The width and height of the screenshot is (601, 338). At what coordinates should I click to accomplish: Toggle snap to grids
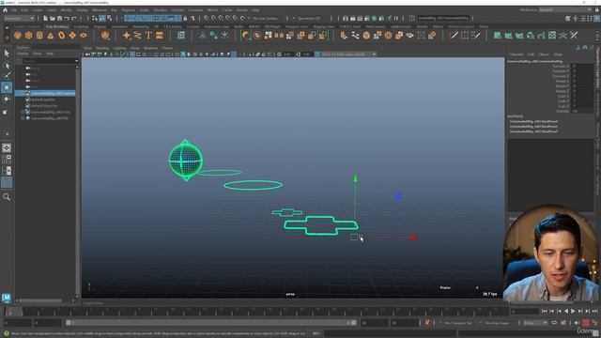click(x=207, y=18)
